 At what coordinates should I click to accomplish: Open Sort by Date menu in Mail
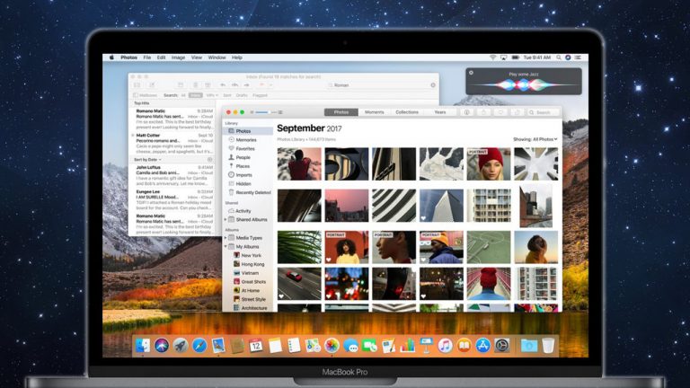click(147, 159)
